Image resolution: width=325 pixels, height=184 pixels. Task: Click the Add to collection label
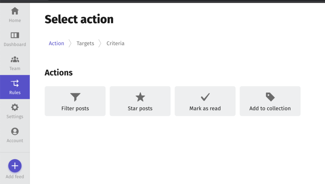point(270,108)
